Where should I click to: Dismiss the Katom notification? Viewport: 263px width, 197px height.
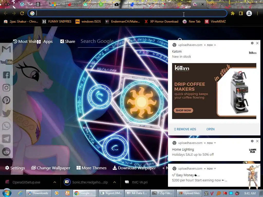point(257,43)
